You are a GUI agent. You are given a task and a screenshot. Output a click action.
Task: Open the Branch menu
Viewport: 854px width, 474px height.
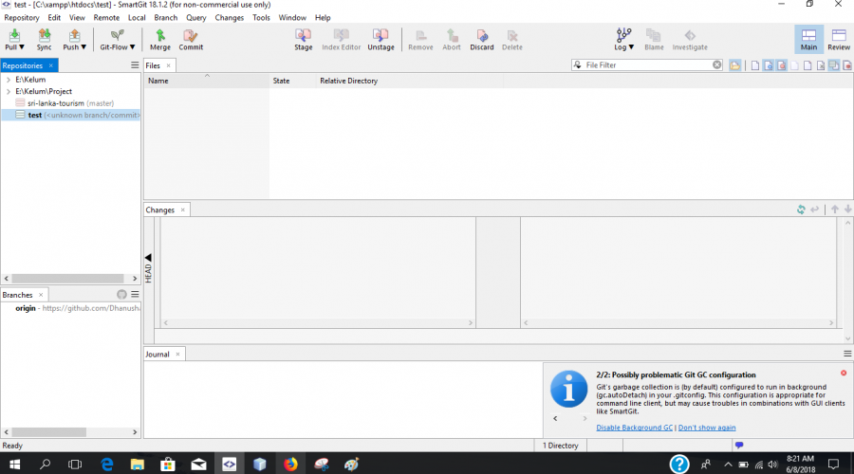pos(165,17)
